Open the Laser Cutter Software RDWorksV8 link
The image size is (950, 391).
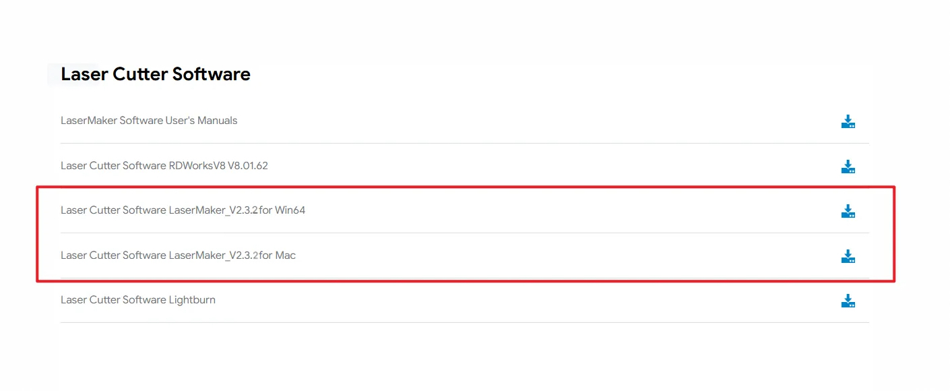pyautogui.click(x=164, y=165)
